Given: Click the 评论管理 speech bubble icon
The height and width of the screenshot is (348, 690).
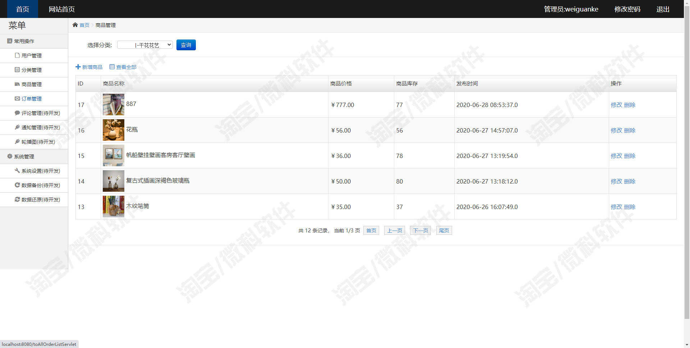Looking at the screenshot, I should coord(17,113).
